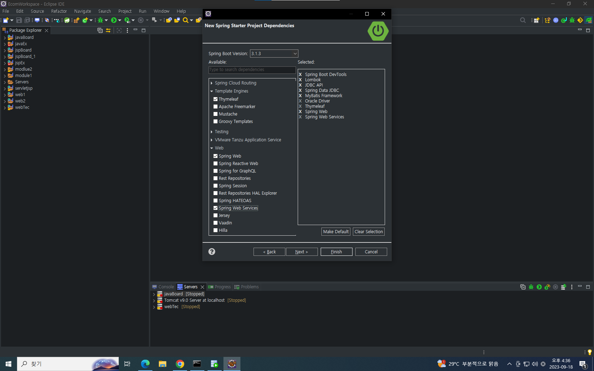Start the server from Servers view icon

click(x=539, y=287)
